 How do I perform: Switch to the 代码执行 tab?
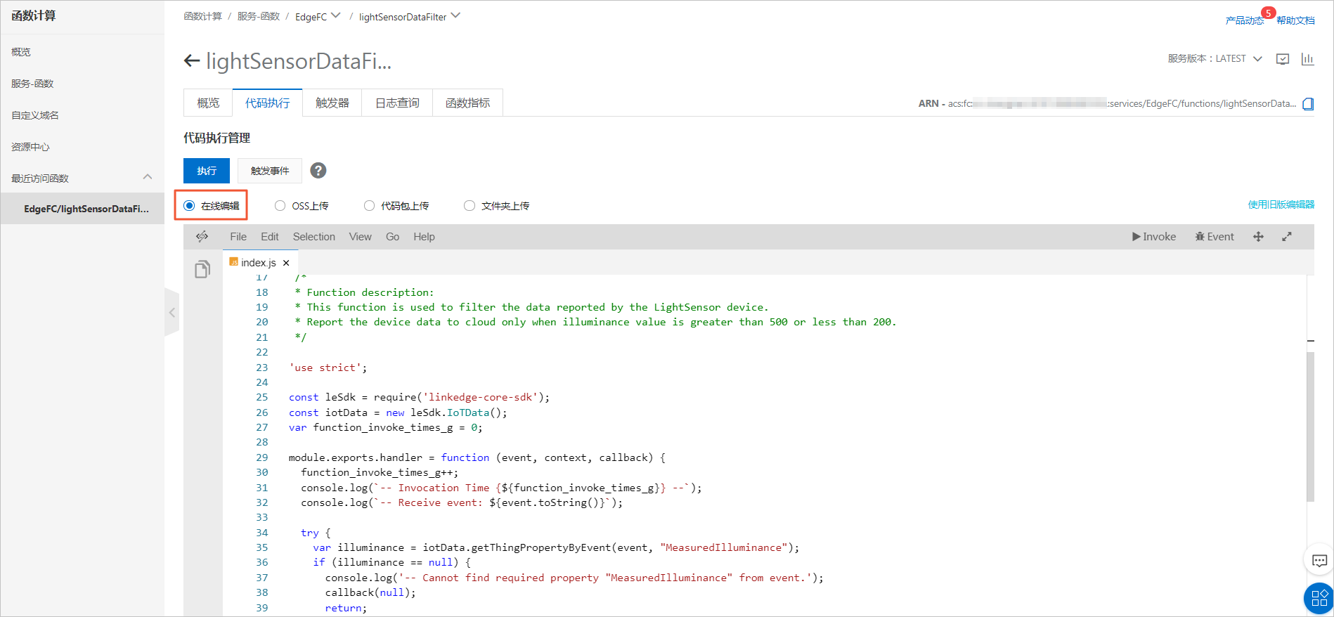pyautogui.click(x=267, y=103)
